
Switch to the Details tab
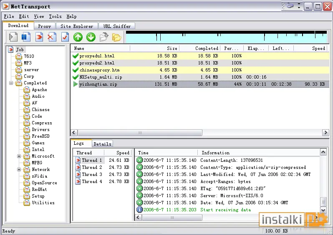[x=102, y=144]
